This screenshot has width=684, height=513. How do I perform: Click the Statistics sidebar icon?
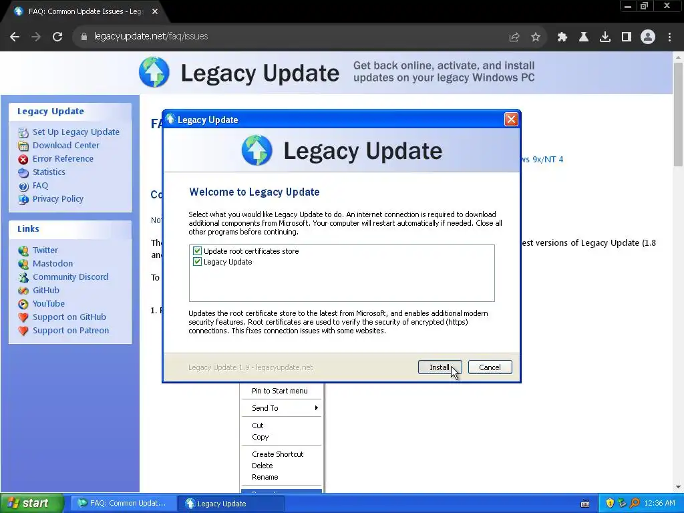click(23, 173)
